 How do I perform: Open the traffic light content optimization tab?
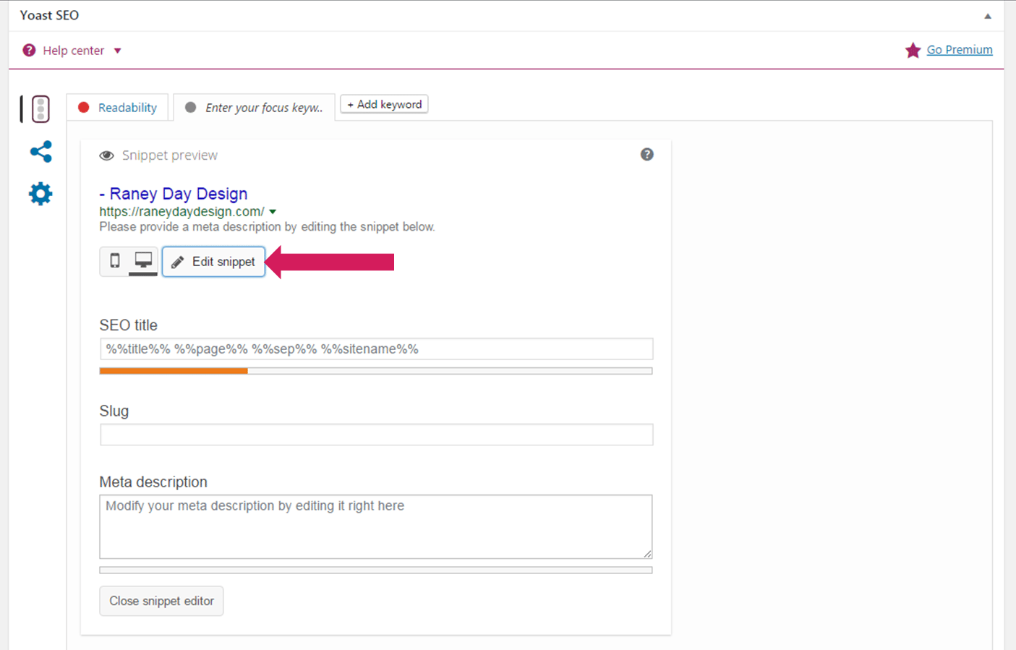click(40, 109)
